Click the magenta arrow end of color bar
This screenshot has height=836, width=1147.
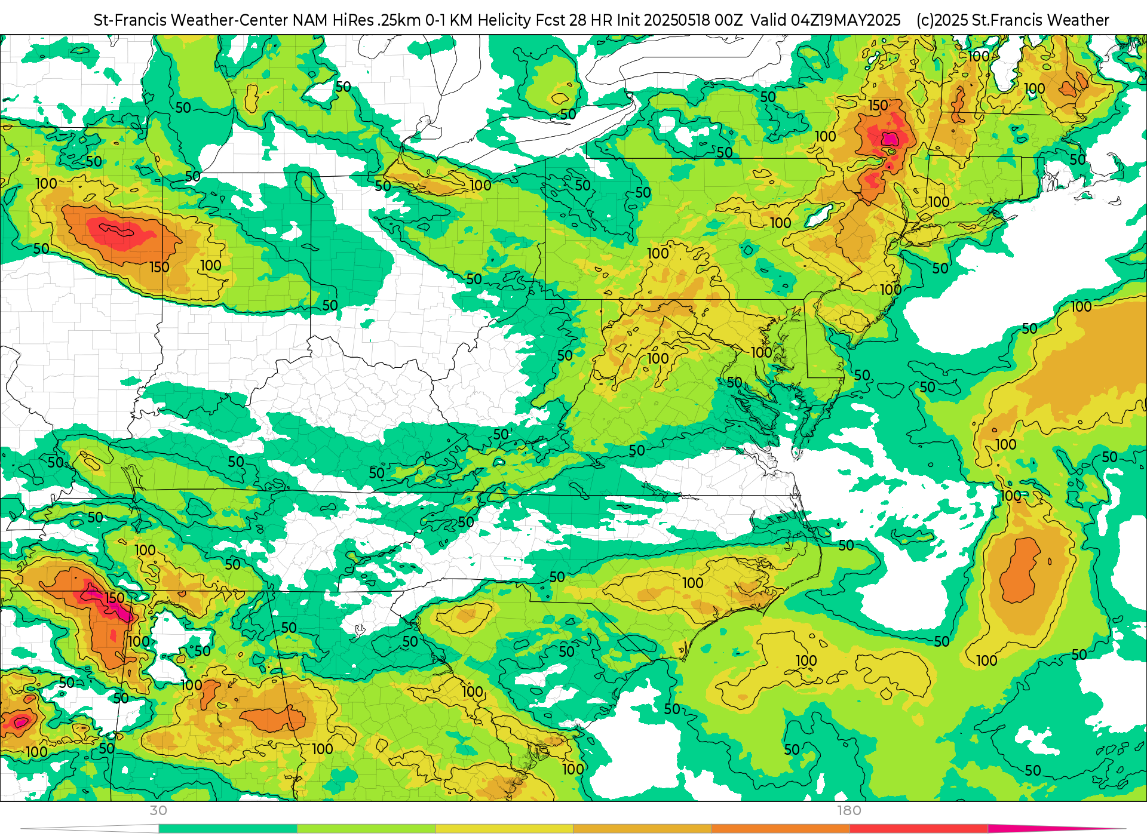(x=1056, y=828)
